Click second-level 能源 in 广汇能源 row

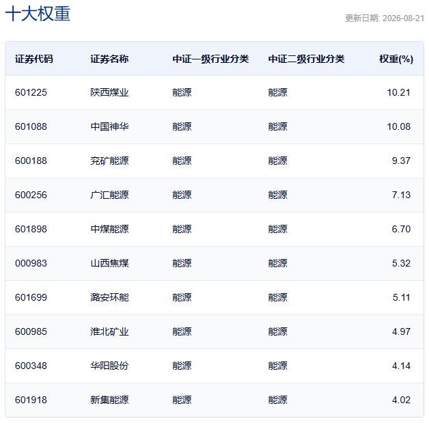click(x=278, y=195)
